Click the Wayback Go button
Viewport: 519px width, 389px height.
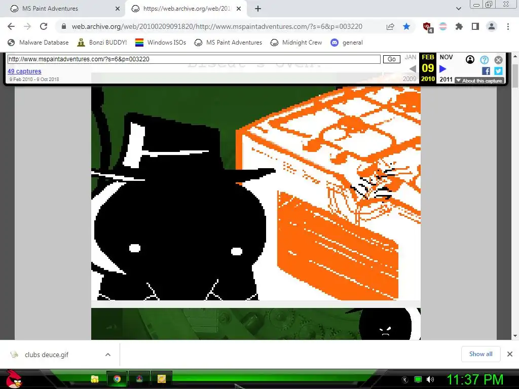392,59
